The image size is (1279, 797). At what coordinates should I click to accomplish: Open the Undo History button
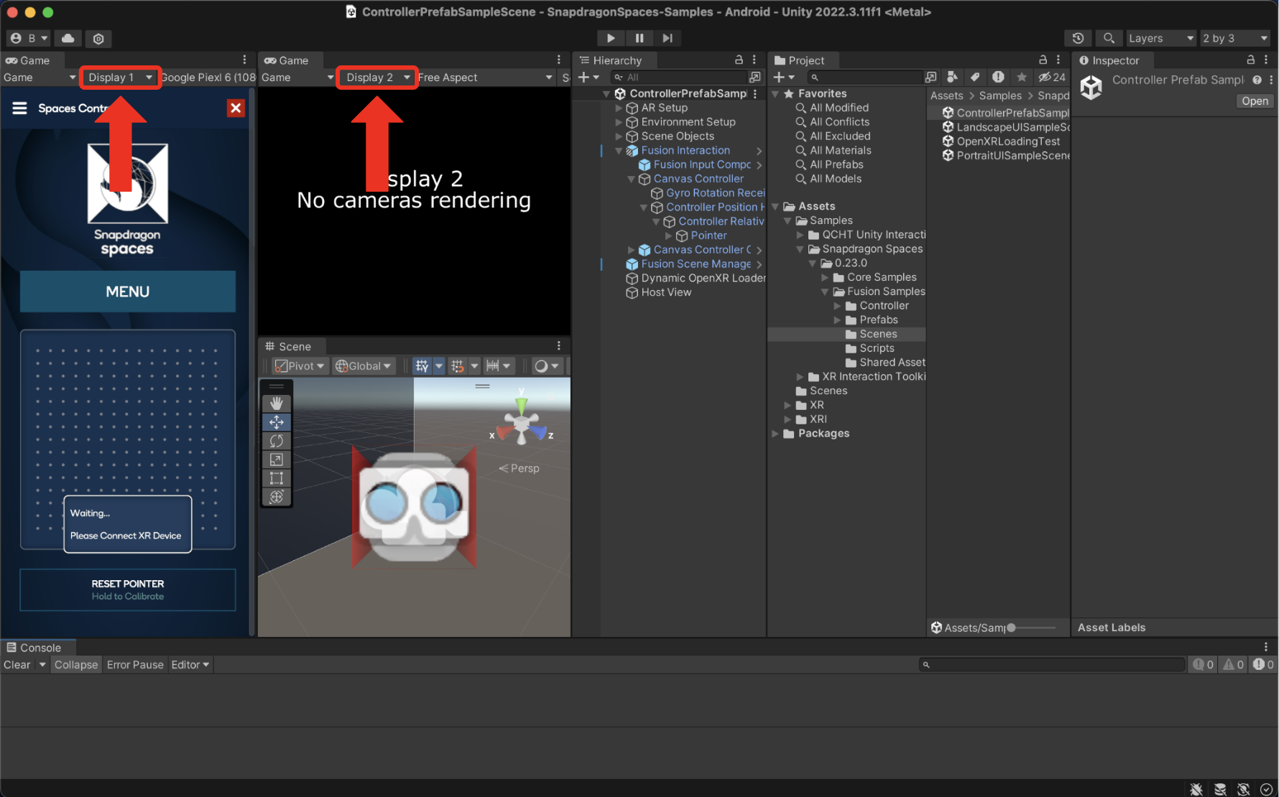(x=1078, y=38)
